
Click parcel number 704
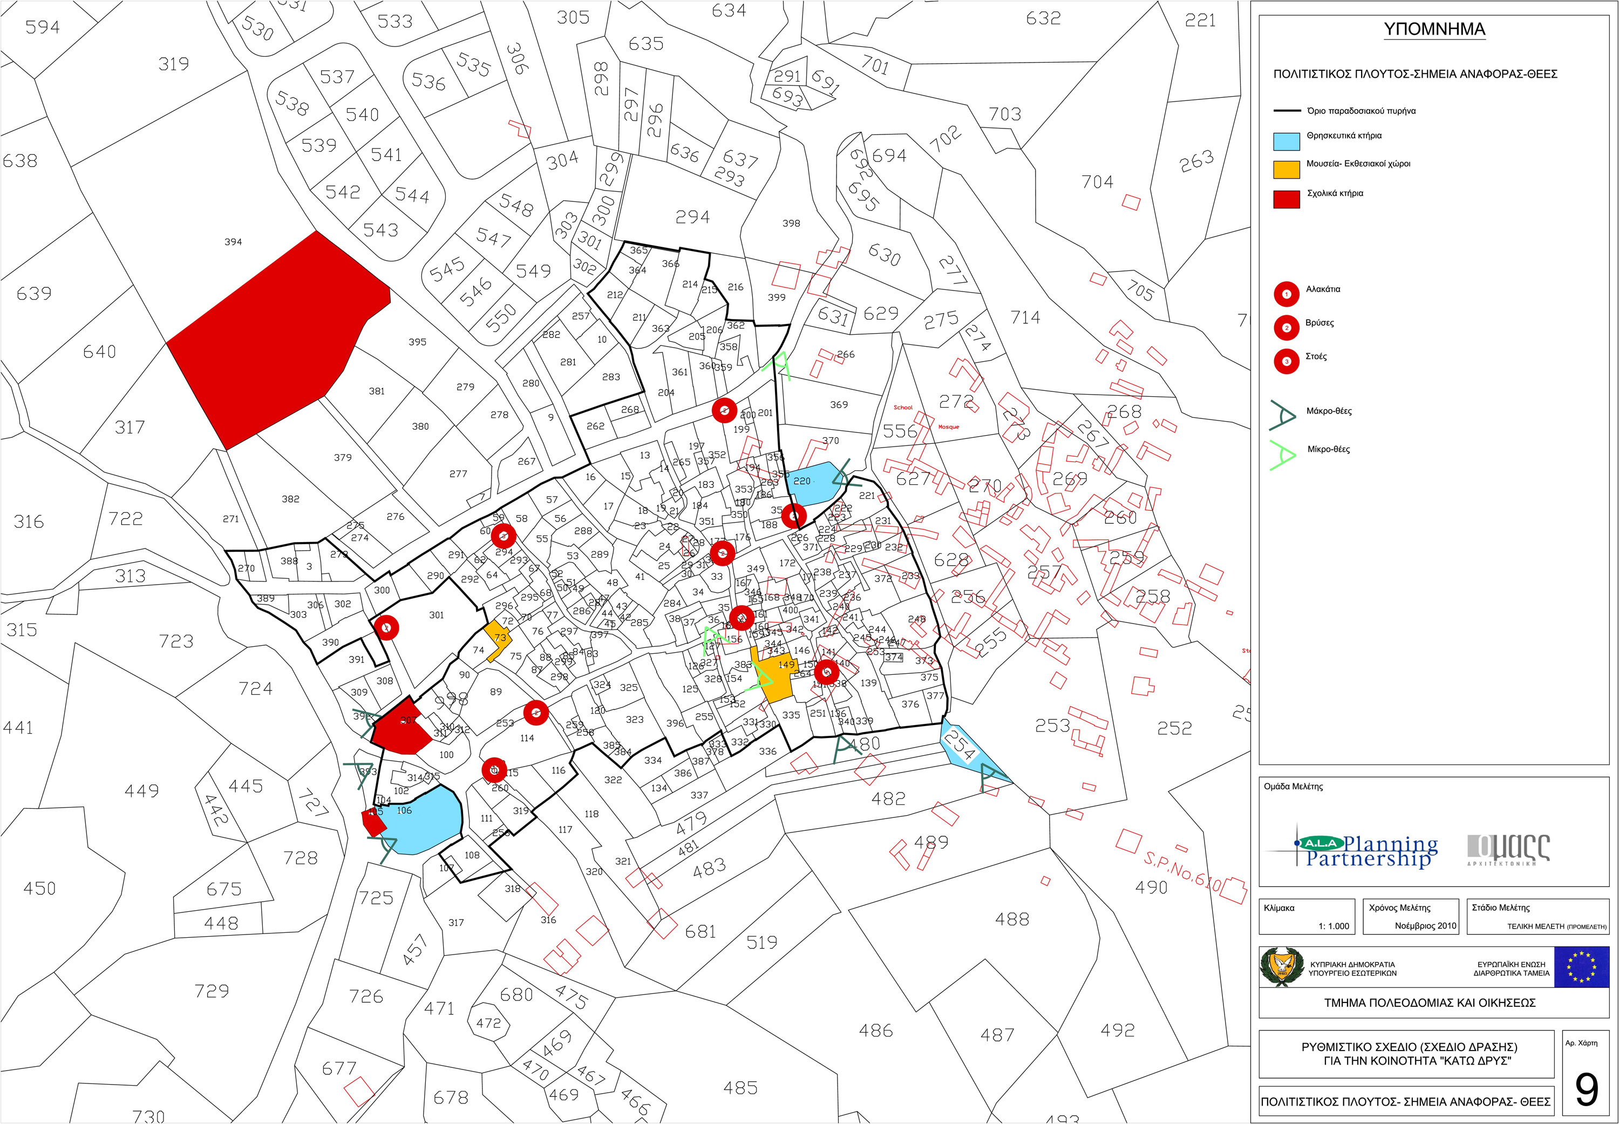[x=1097, y=182]
